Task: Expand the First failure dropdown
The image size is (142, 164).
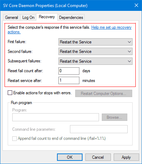Action: pos(95,42)
